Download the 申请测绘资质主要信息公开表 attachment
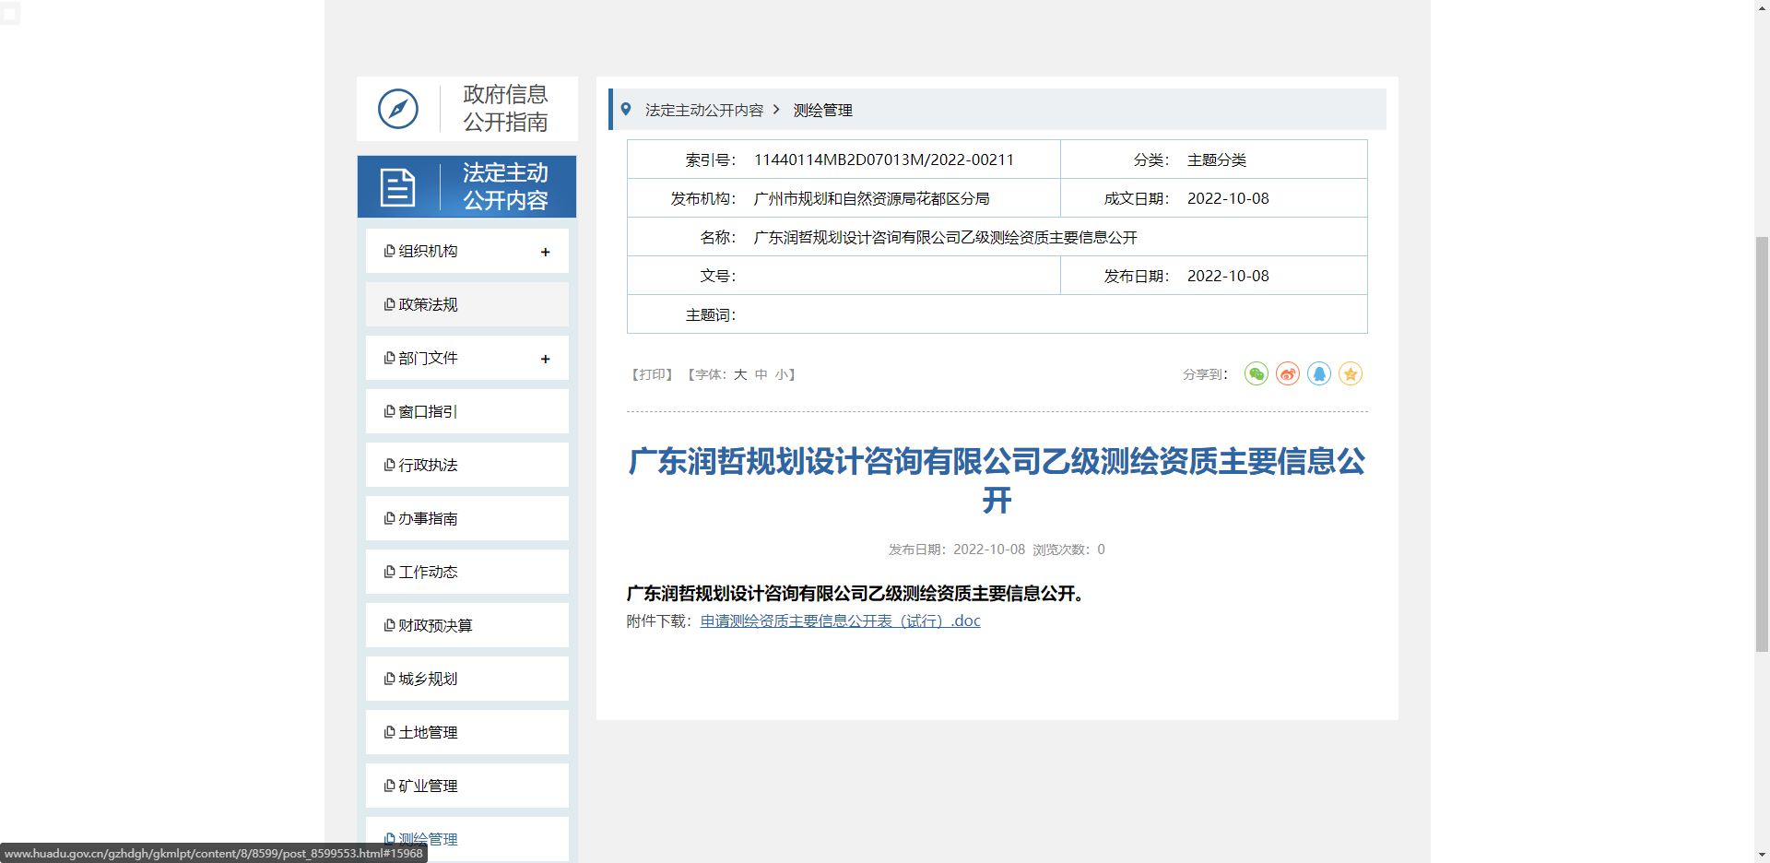Image resolution: width=1770 pixels, height=863 pixels. [839, 621]
